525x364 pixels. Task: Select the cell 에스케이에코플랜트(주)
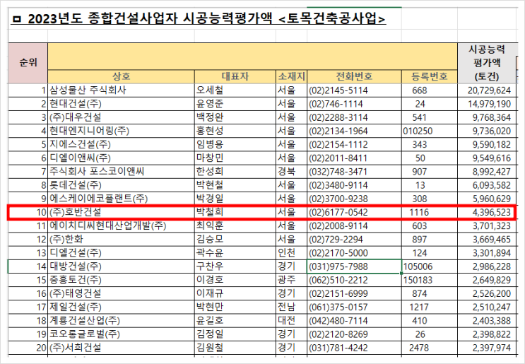(x=122, y=199)
